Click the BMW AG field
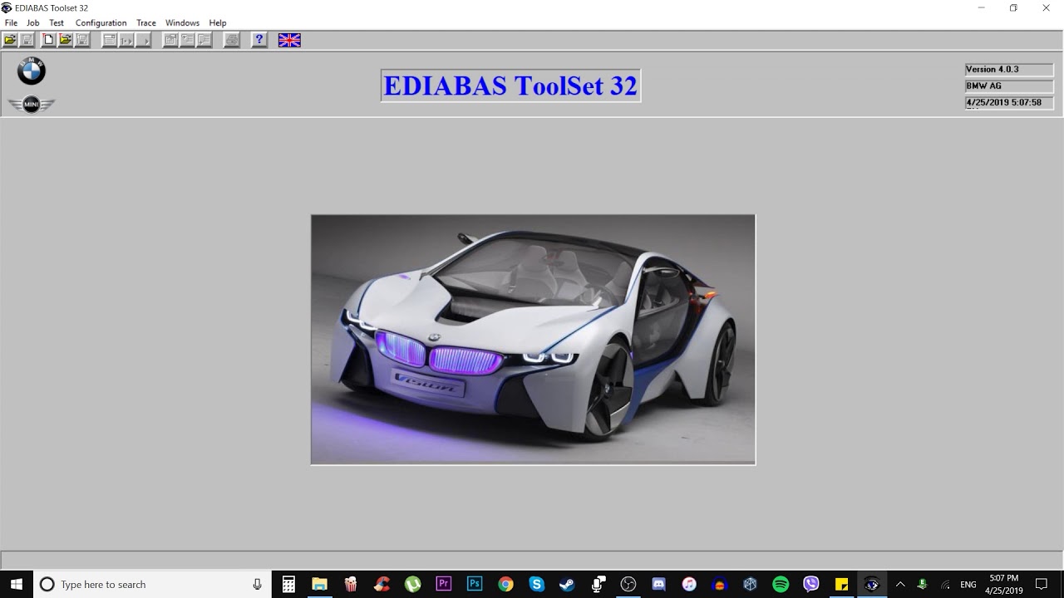 pyautogui.click(x=1009, y=86)
